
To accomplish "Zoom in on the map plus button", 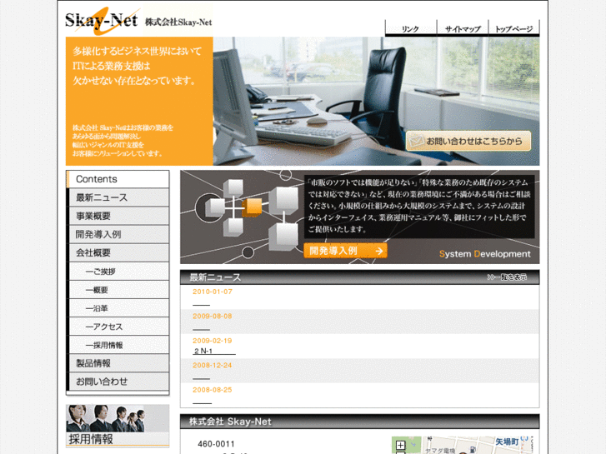I will coord(401,445).
